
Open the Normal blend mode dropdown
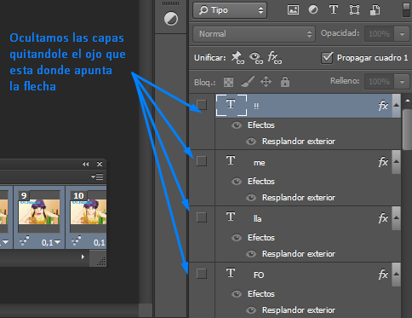click(x=254, y=34)
